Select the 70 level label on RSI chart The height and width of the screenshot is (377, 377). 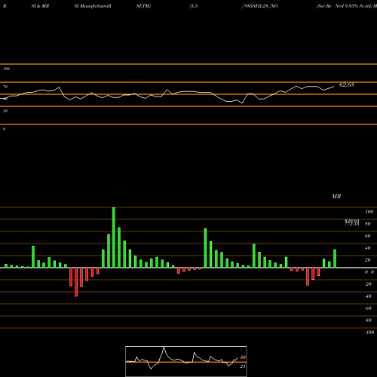[x=5, y=87]
